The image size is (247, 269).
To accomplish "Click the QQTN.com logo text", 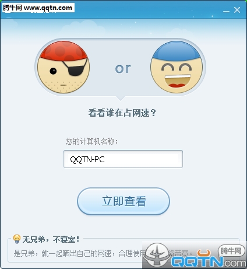I will point(209,261).
